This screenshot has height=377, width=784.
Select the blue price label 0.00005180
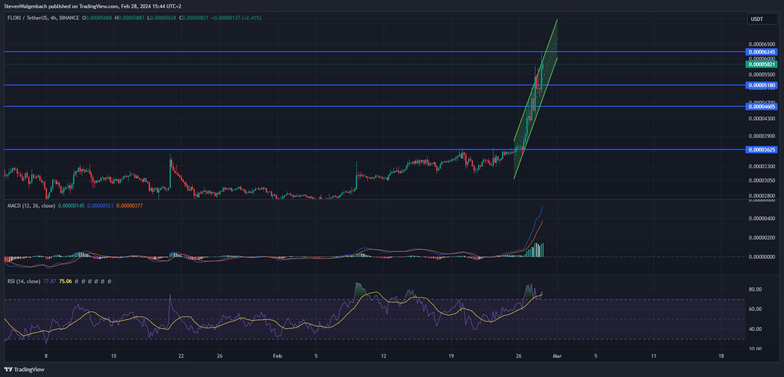tap(762, 85)
